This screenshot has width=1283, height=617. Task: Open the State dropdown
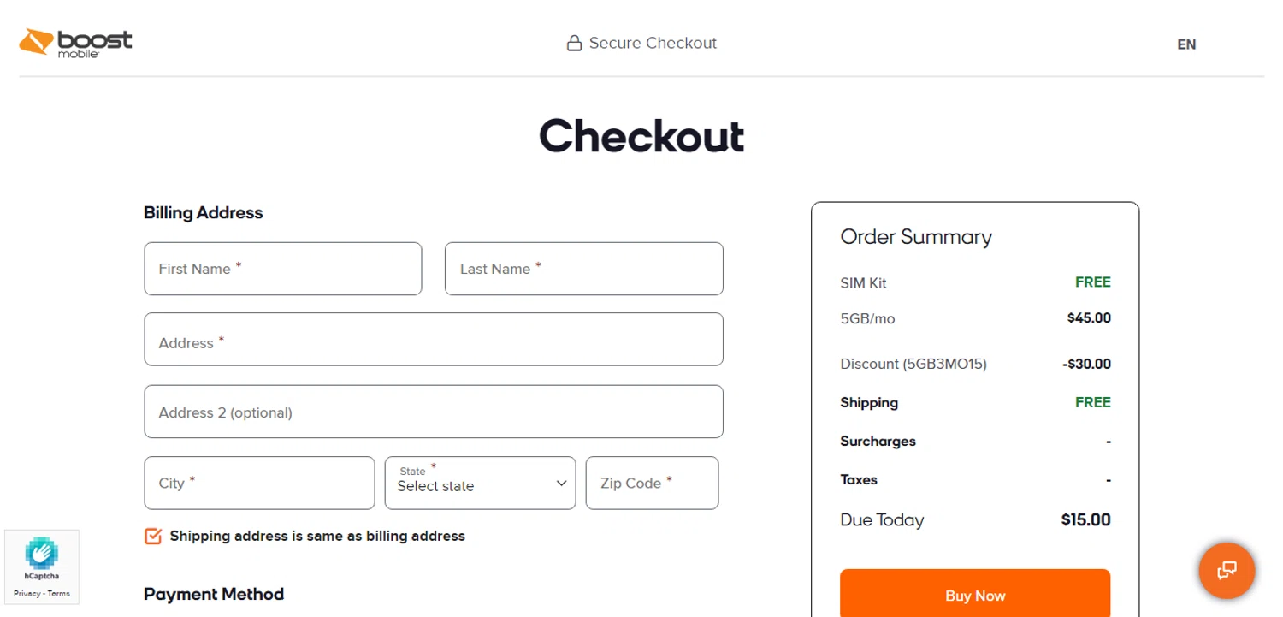(x=480, y=484)
